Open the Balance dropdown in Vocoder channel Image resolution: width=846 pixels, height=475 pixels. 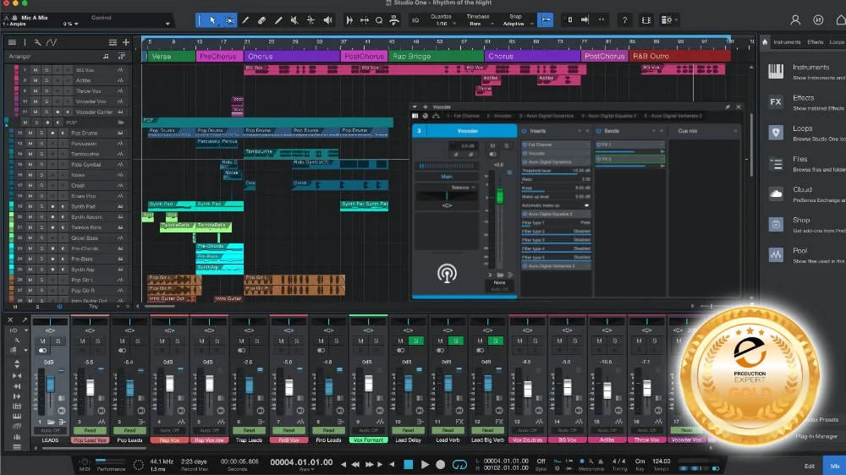click(x=463, y=187)
